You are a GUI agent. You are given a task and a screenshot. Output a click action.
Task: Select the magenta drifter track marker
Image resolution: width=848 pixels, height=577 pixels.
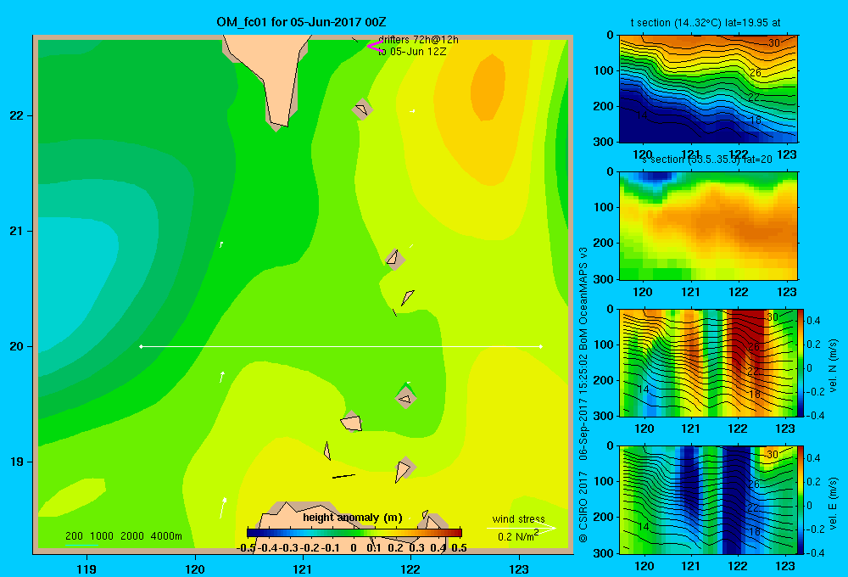coord(374,47)
